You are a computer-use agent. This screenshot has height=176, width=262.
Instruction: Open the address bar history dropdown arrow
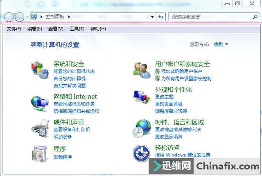[x=152, y=17]
